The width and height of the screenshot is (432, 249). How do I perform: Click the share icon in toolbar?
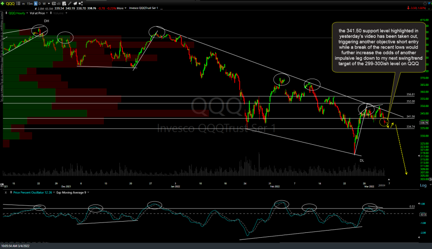(x=81, y=4)
